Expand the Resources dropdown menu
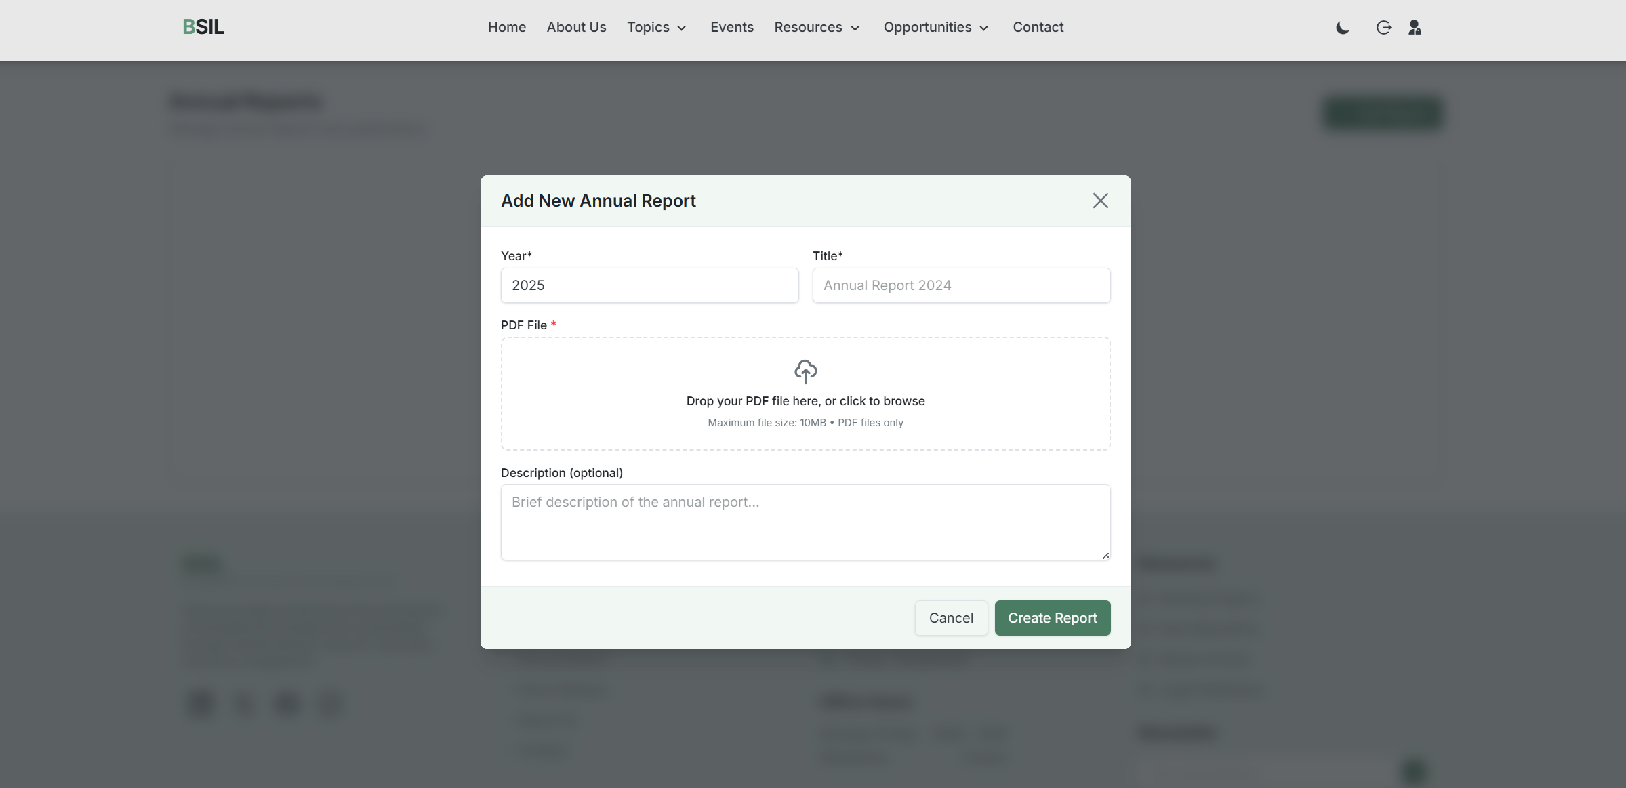1626x788 pixels. coord(817,28)
